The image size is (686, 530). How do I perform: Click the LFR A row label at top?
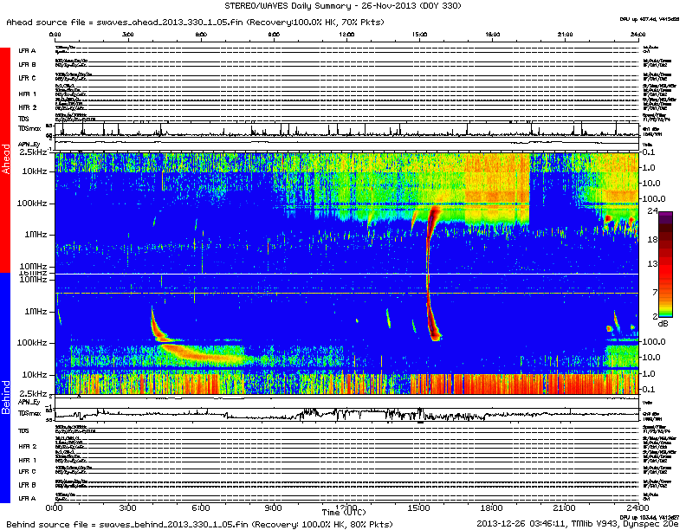tap(27, 51)
